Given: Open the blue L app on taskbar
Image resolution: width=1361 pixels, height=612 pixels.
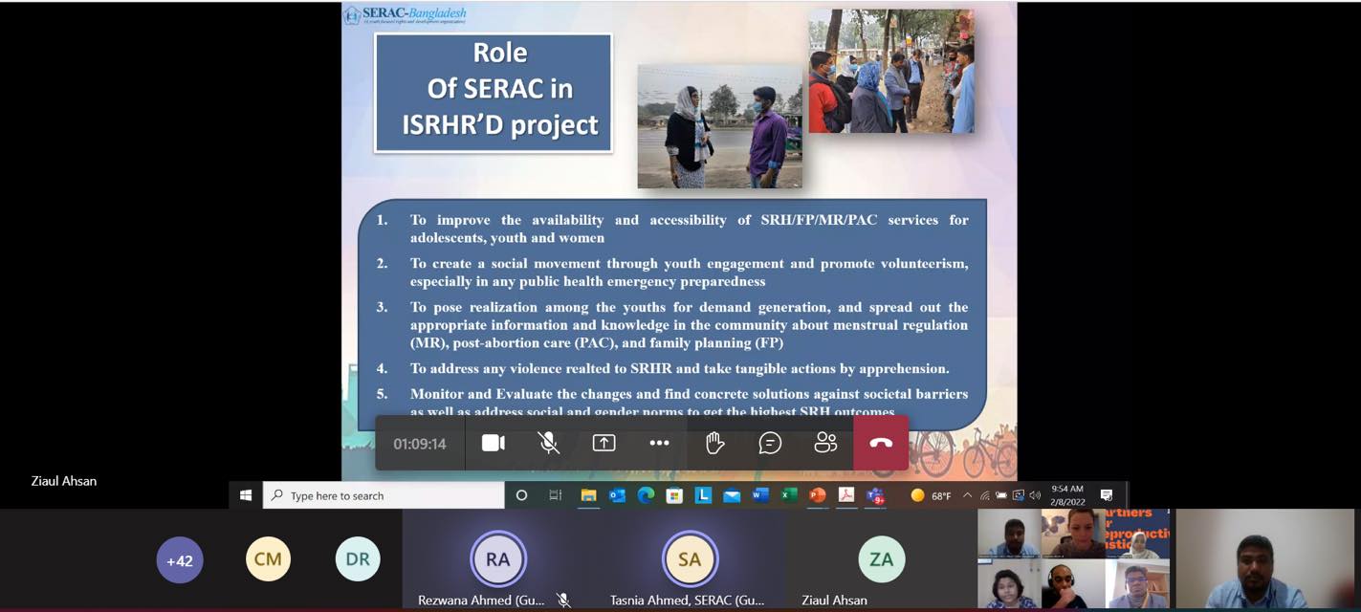Looking at the screenshot, I should [703, 495].
